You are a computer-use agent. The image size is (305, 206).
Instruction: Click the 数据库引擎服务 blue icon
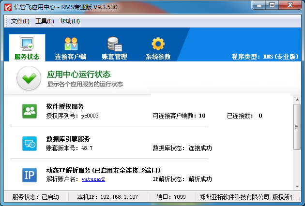30,144
